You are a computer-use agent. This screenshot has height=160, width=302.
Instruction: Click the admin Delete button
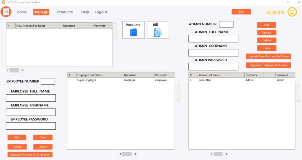267,40
